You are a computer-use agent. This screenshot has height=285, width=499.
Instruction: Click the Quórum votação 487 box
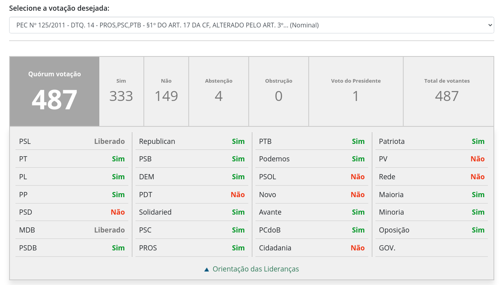[54, 91]
